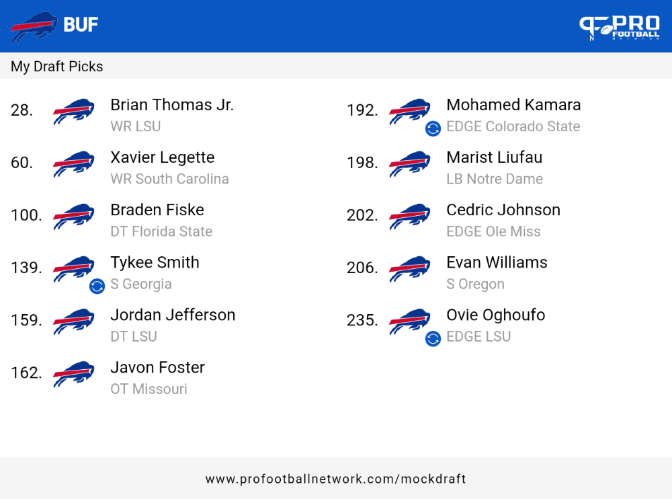Open Cedric Johnson draft pick entry
The height and width of the screenshot is (499, 672).
coord(454,221)
